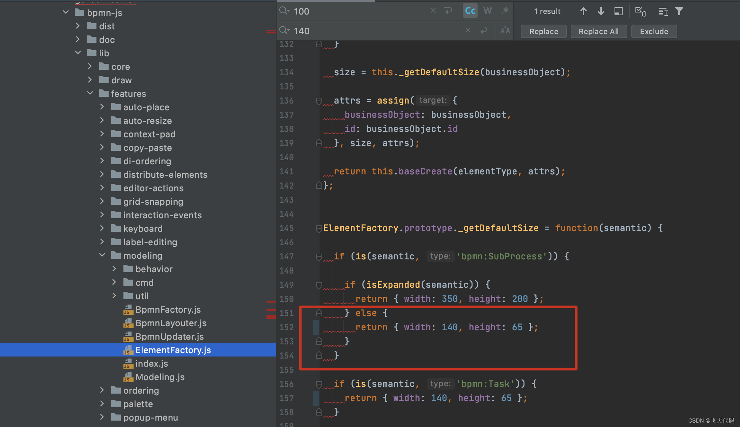The height and width of the screenshot is (427, 740).
Task: Clear the replace field containing 140
Action: pyautogui.click(x=468, y=30)
